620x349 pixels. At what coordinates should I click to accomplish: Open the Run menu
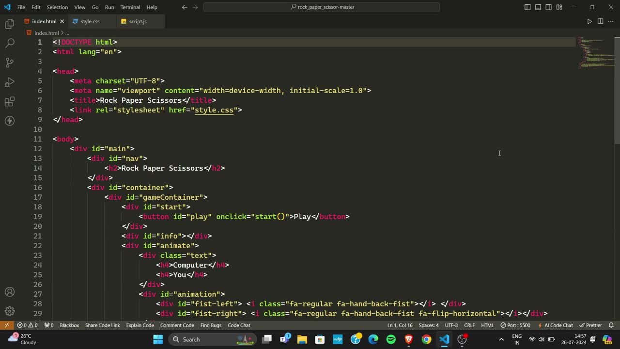pyautogui.click(x=109, y=7)
